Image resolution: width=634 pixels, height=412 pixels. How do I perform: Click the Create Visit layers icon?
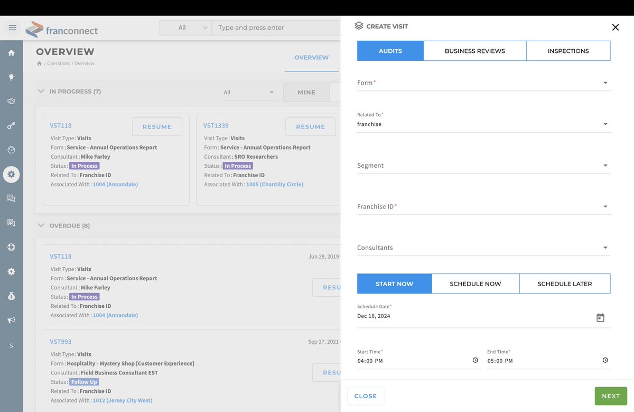359,26
